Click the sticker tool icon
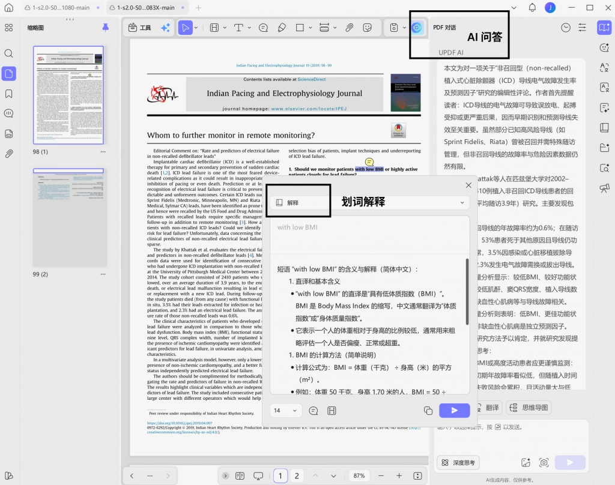 [367, 28]
